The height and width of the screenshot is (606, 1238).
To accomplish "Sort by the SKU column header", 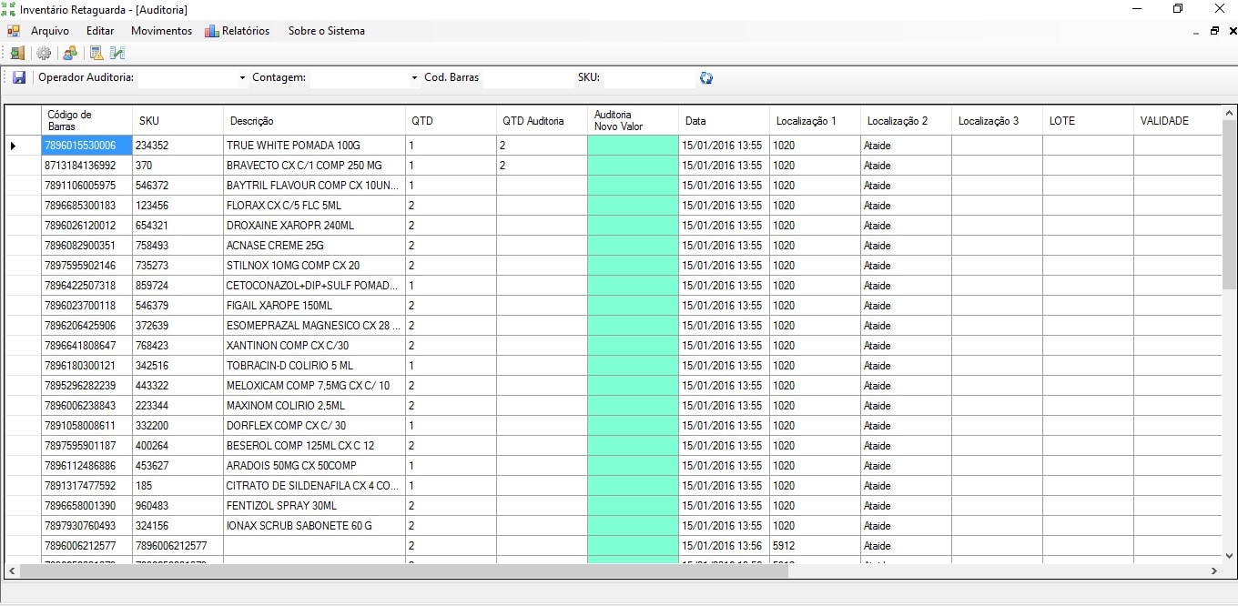I will (178, 120).
